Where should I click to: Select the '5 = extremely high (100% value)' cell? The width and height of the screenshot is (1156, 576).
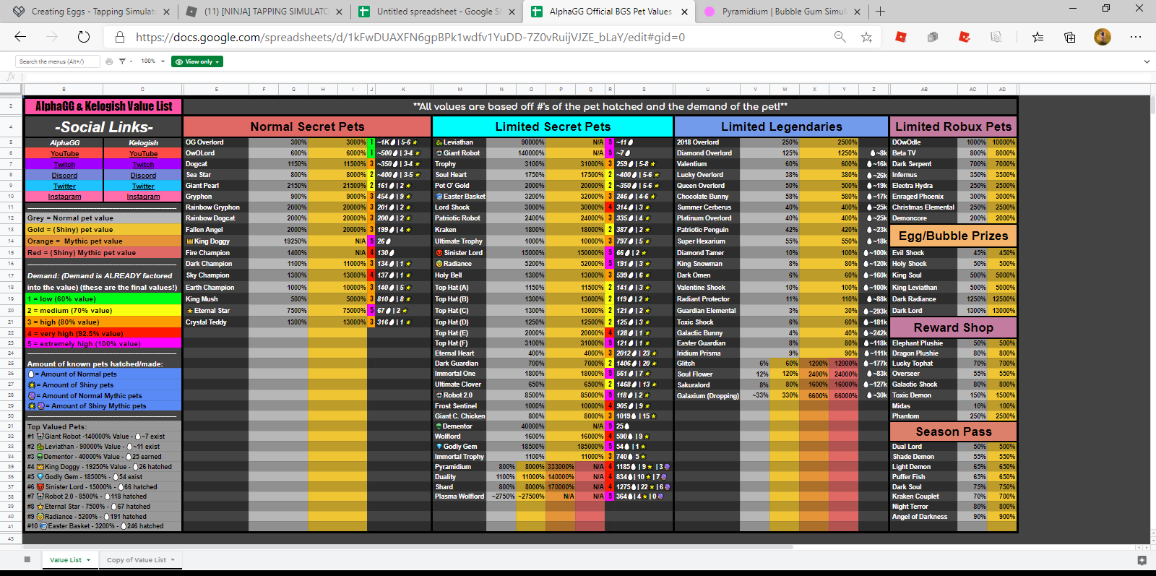click(103, 344)
